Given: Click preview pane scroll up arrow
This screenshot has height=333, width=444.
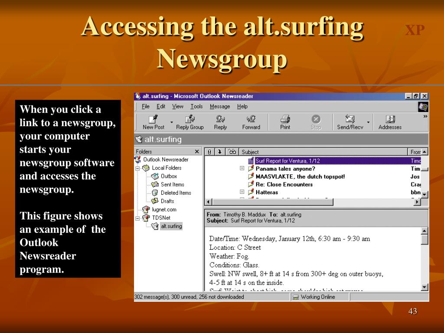Looking at the screenshot, I should pyautogui.click(x=424, y=231).
